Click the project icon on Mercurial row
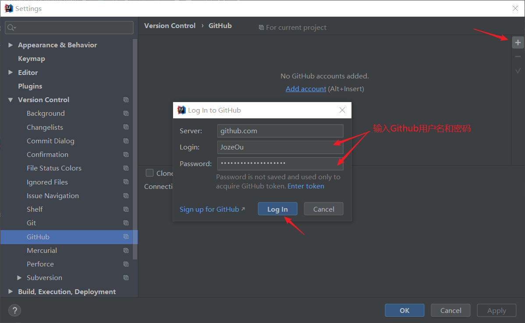Image resolution: width=525 pixels, height=323 pixels. (126, 250)
